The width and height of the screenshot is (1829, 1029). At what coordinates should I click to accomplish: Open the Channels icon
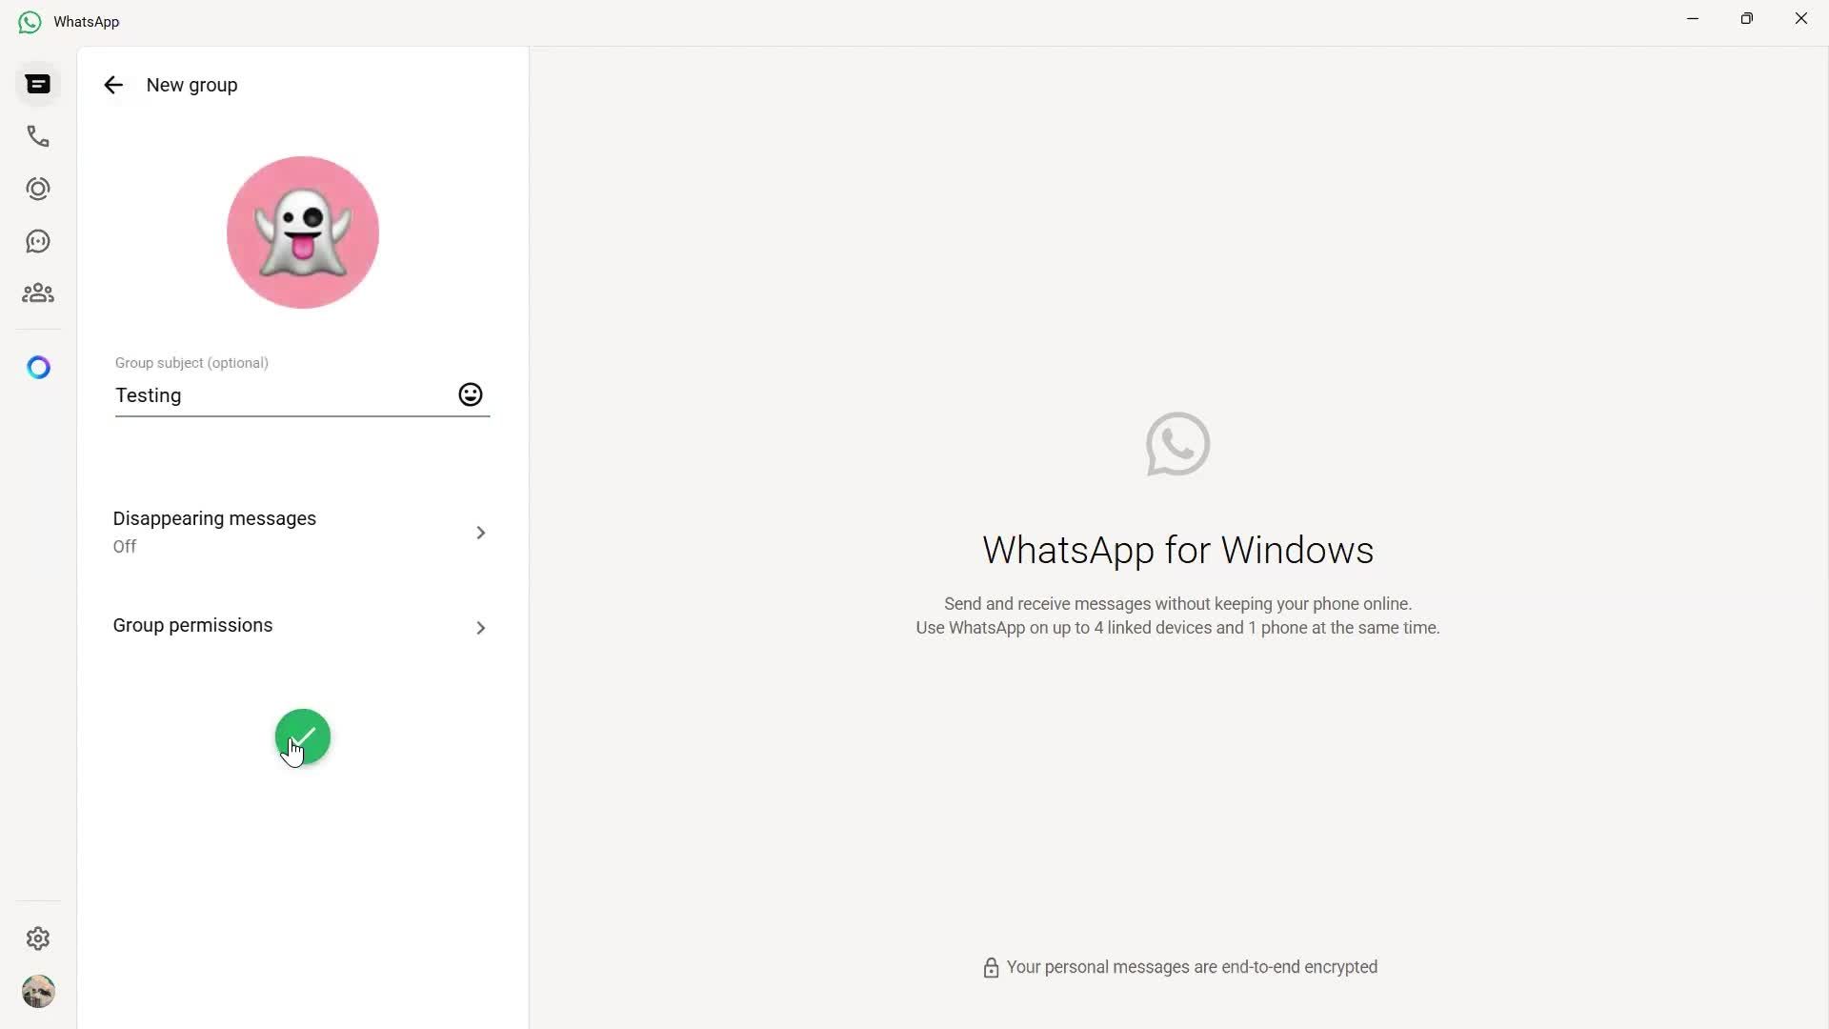click(38, 240)
